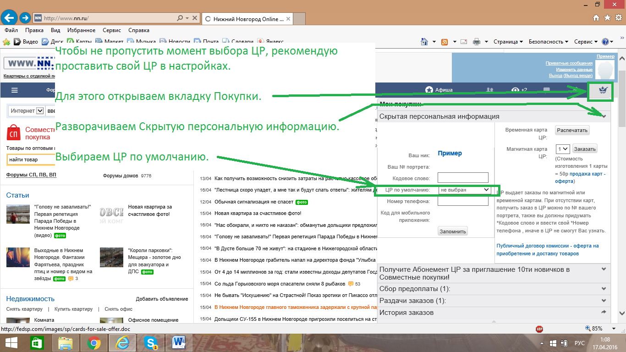
Task: Open the Страница dropdown menu
Action: click(x=508, y=42)
